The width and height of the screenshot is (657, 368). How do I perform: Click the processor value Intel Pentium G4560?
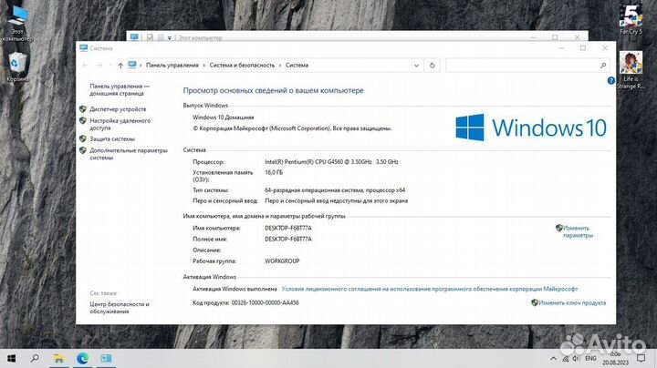331,162
